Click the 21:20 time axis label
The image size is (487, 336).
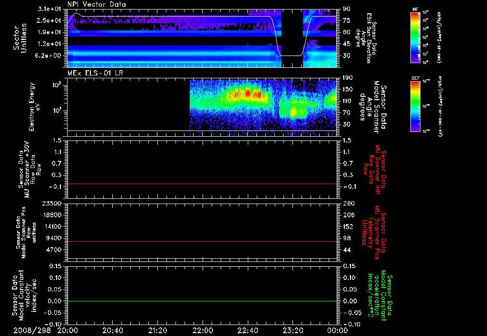pos(157,330)
